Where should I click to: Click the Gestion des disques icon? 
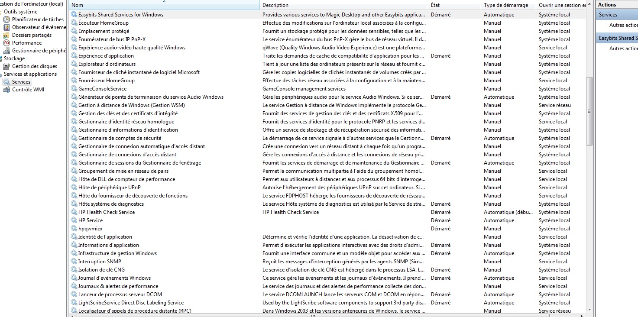point(6,66)
